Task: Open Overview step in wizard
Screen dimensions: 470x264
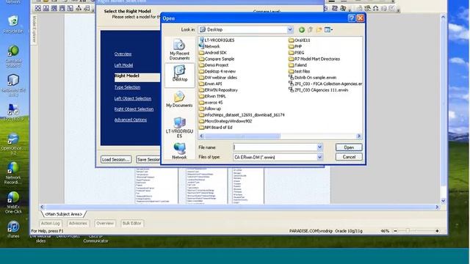Action: [123, 54]
